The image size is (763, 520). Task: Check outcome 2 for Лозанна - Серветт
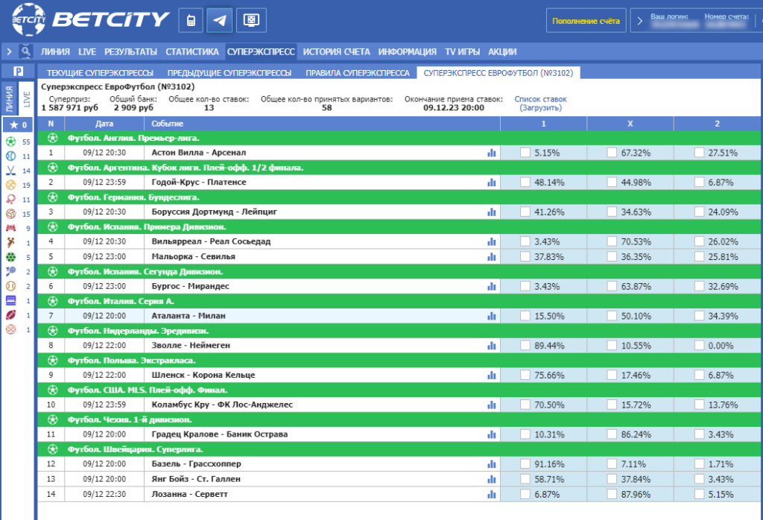(x=699, y=494)
